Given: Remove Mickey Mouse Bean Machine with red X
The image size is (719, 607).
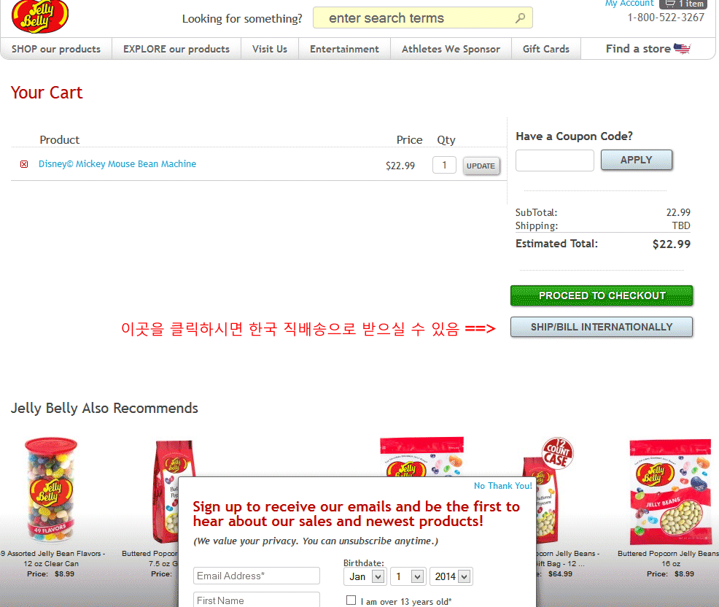Looking at the screenshot, I should click(x=24, y=164).
